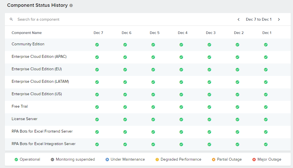The height and width of the screenshot is (168, 293).
Task: Click the Operational legend check icon
Action: pyautogui.click(x=16, y=160)
